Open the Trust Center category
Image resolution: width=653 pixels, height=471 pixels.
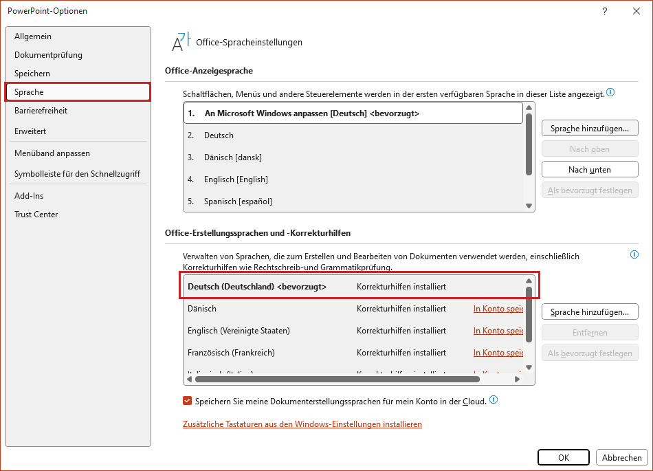coord(78,215)
